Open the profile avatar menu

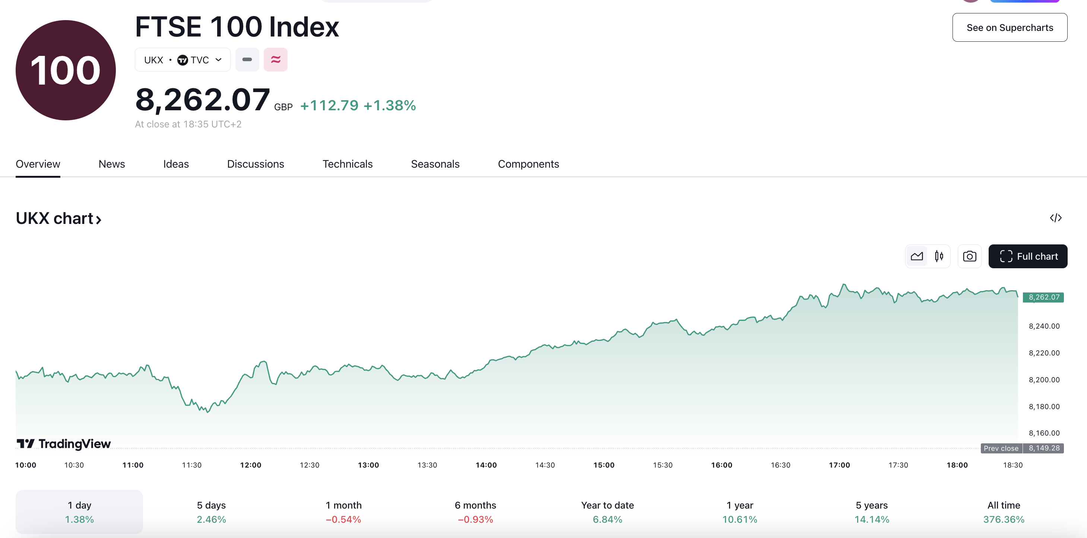tap(971, 2)
